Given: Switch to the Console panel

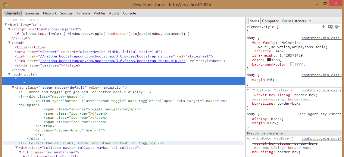Looking at the screenshot, I should click(x=129, y=13).
